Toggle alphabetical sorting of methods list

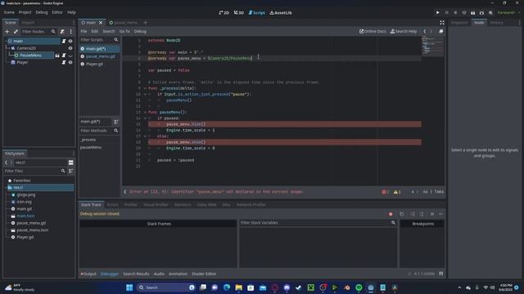pos(116,122)
